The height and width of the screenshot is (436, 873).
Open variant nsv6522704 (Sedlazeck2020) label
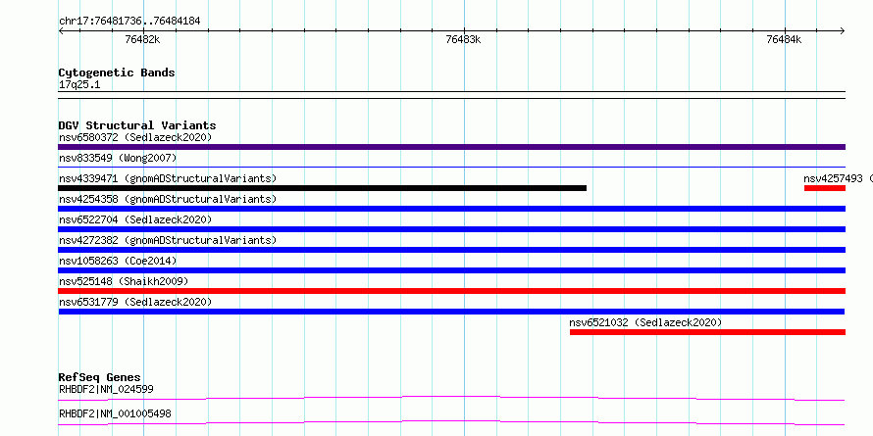[x=135, y=219]
